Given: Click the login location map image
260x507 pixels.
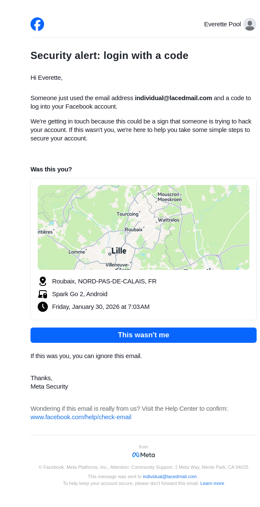Looking at the screenshot, I should [144, 227].
